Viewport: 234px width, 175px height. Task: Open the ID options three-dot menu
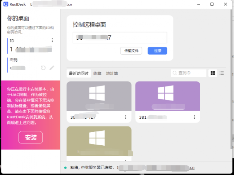coord(52,40)
